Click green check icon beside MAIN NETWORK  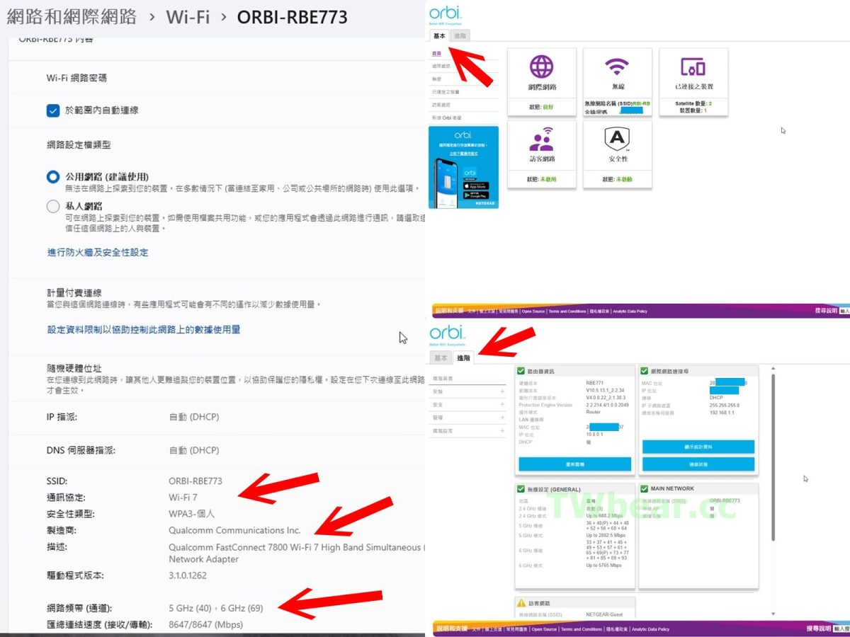coord(645,488)
